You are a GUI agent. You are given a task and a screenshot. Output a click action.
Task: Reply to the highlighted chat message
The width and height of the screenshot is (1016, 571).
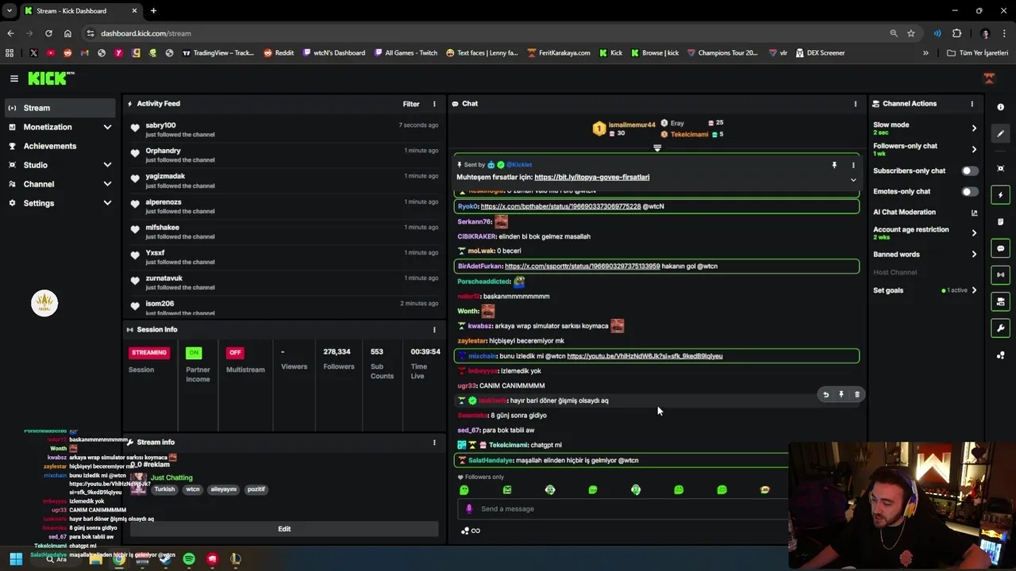pos(825,394)
